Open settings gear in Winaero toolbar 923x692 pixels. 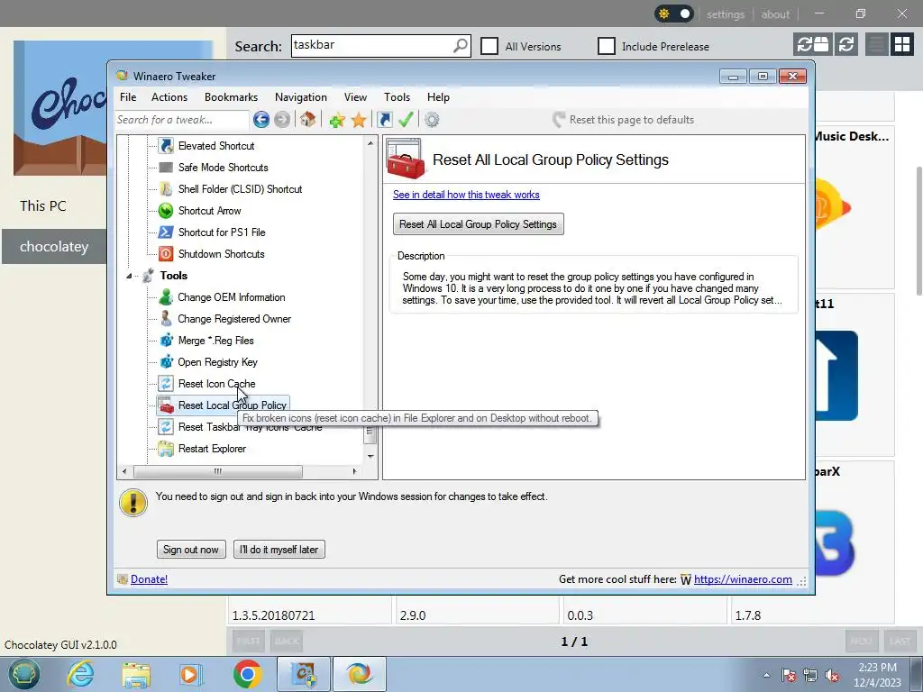coord(432,120)
